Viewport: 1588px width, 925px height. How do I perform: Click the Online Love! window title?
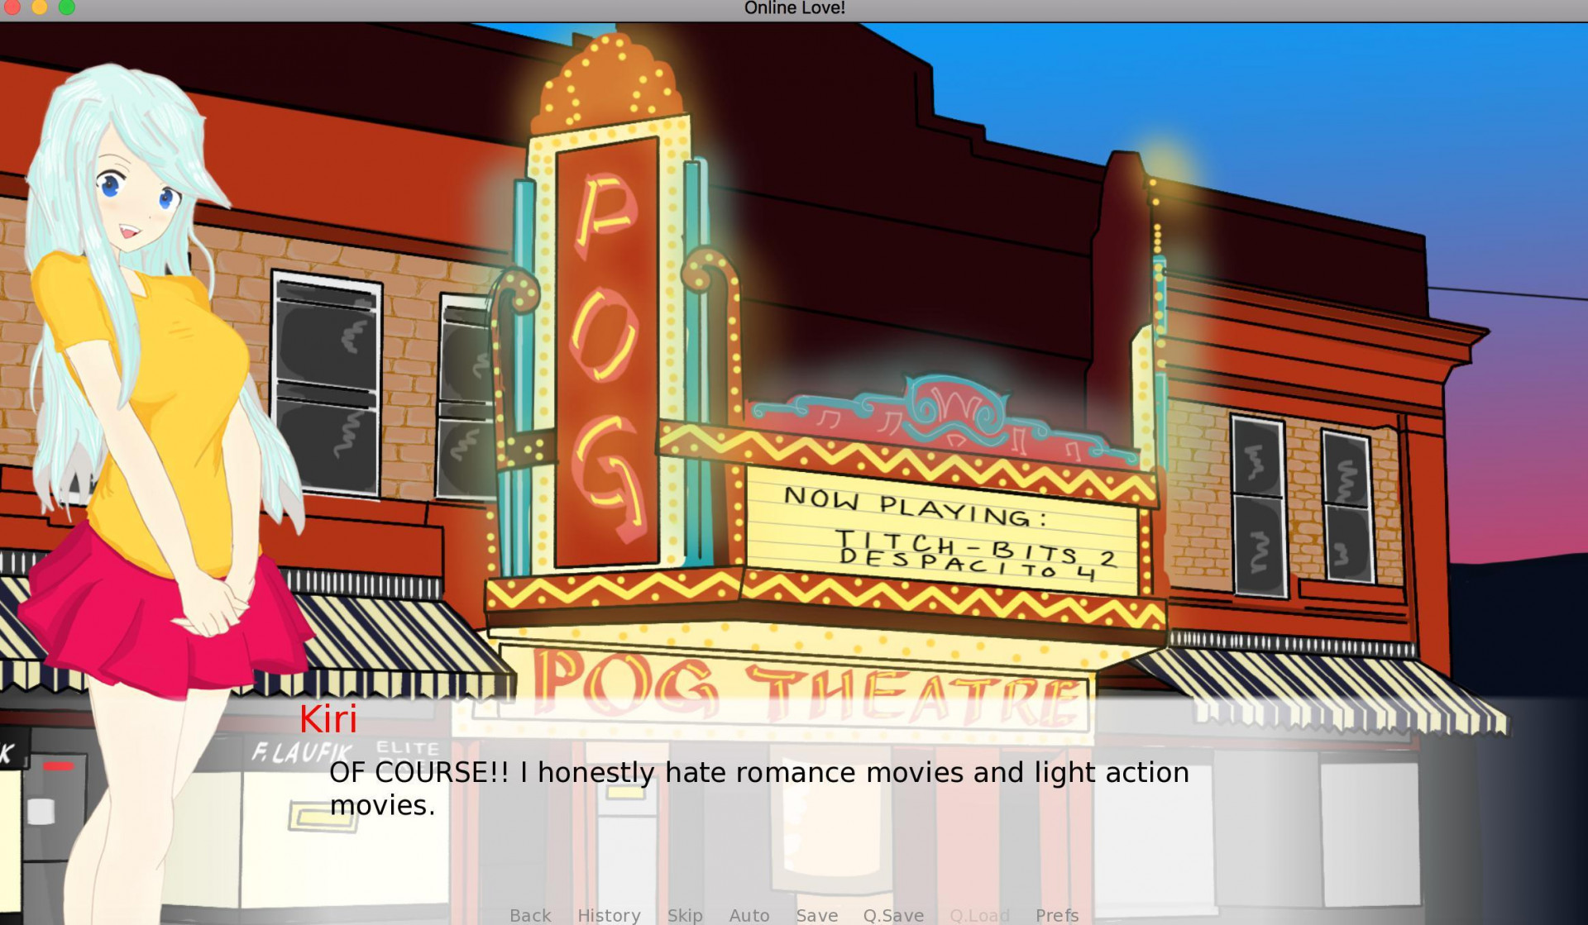click(794, 8)
